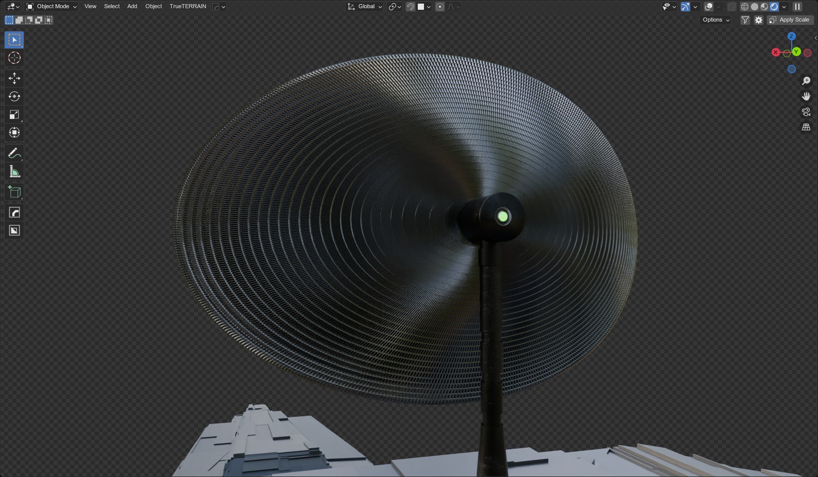Click the zoom magnifier viewport icon

[806, 81]
